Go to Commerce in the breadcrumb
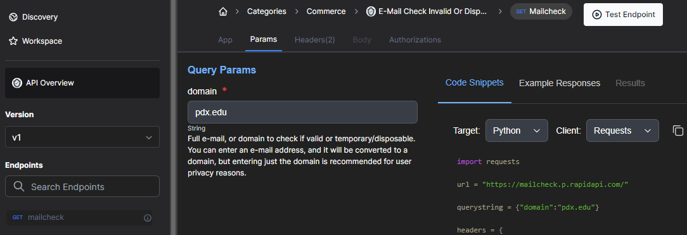This screenshot has height=235, width=687. (326, 12)
